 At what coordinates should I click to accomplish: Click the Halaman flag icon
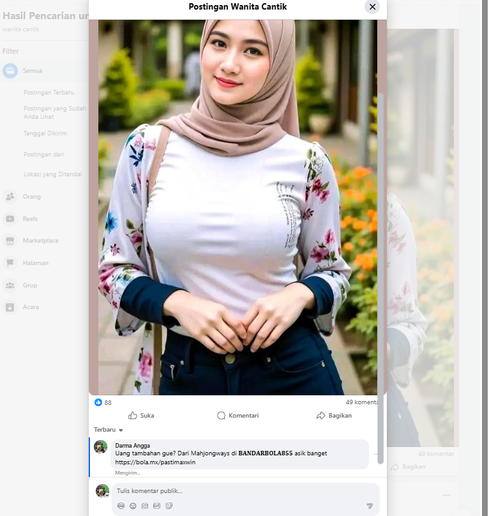10,263
